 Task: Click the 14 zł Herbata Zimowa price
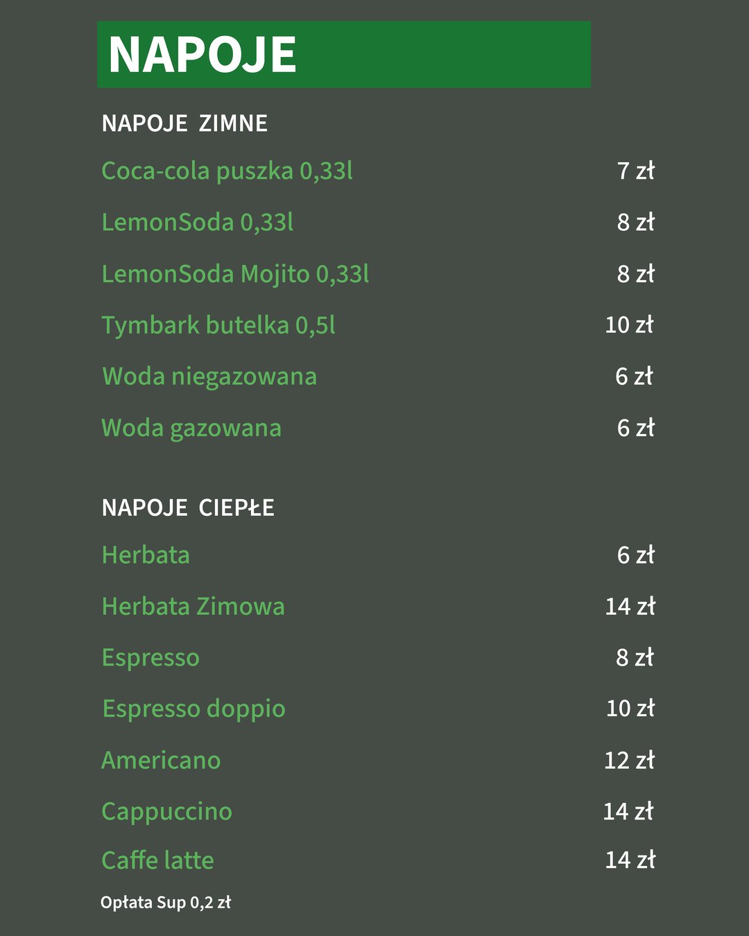click(x=630, y=607)
